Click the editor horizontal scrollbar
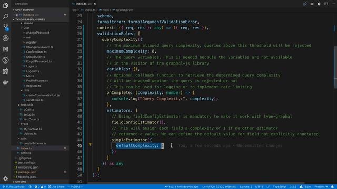Screen dimensions: 337x189 pos(196,183)
